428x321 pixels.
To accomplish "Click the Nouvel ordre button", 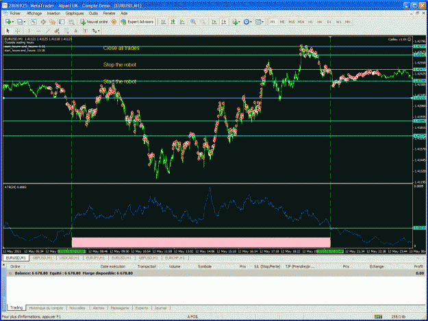I will pyautogui.click(x=95, y=22).
